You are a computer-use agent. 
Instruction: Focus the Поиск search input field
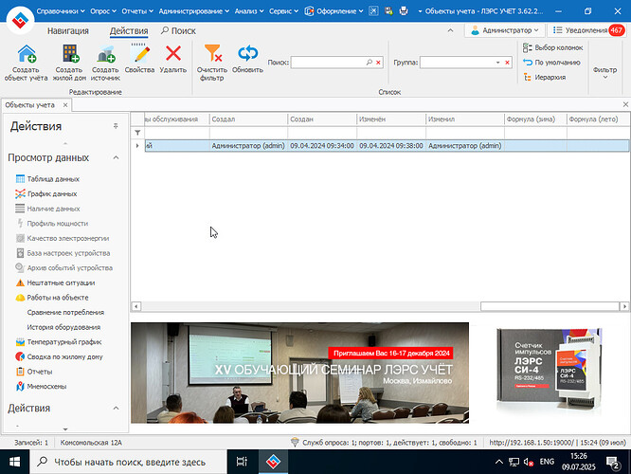pos(329,63)
